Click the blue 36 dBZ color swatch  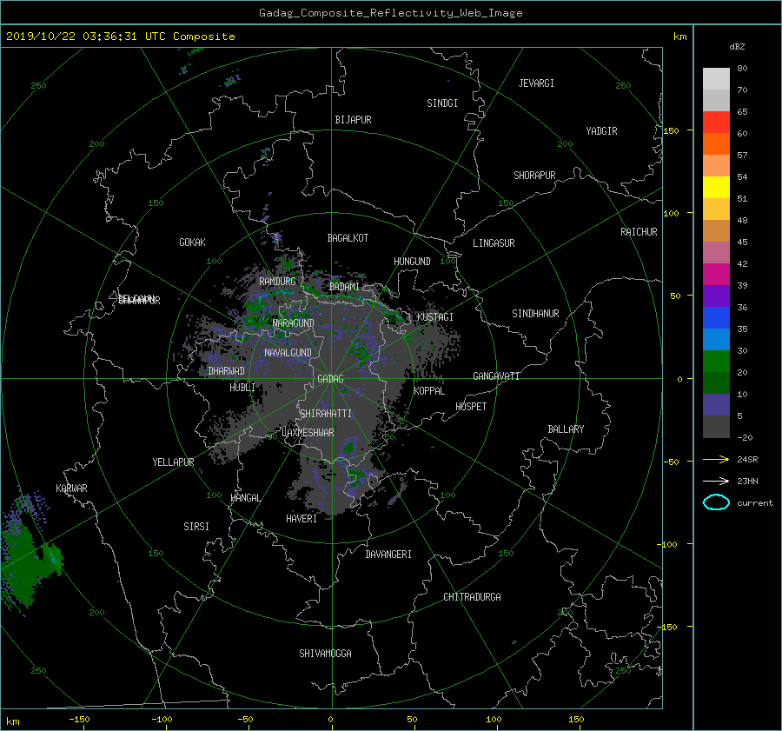coord(716,318)
